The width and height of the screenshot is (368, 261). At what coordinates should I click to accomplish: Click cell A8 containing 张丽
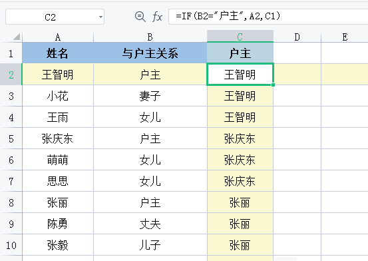pyautogui.click(x=58, y=202)
